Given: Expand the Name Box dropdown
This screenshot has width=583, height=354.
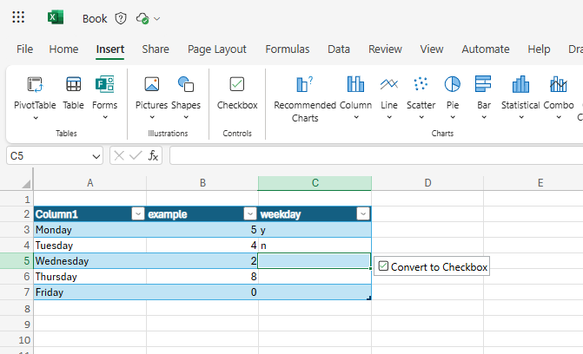Looking at the screenshot, I should (x=96, y=155).
